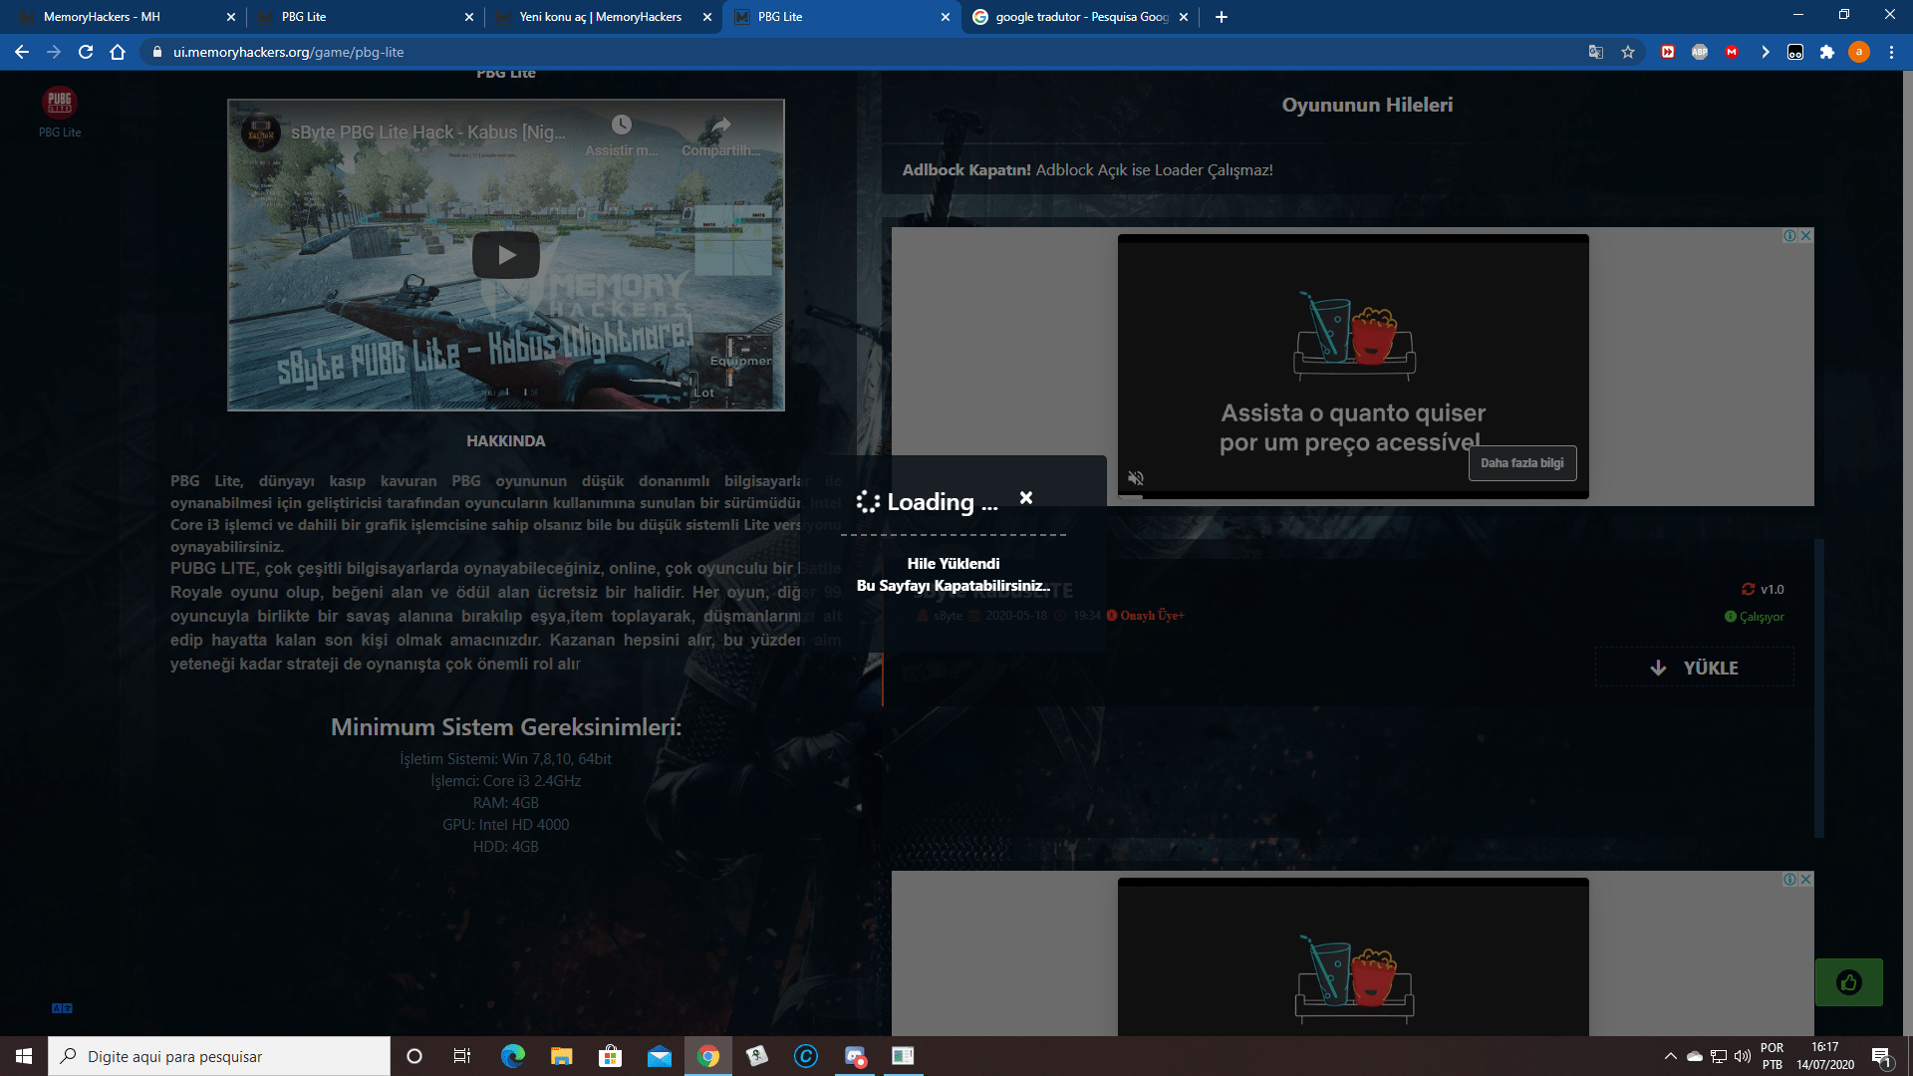Play the sByte PBG Lite Hack video

[506, 255]
